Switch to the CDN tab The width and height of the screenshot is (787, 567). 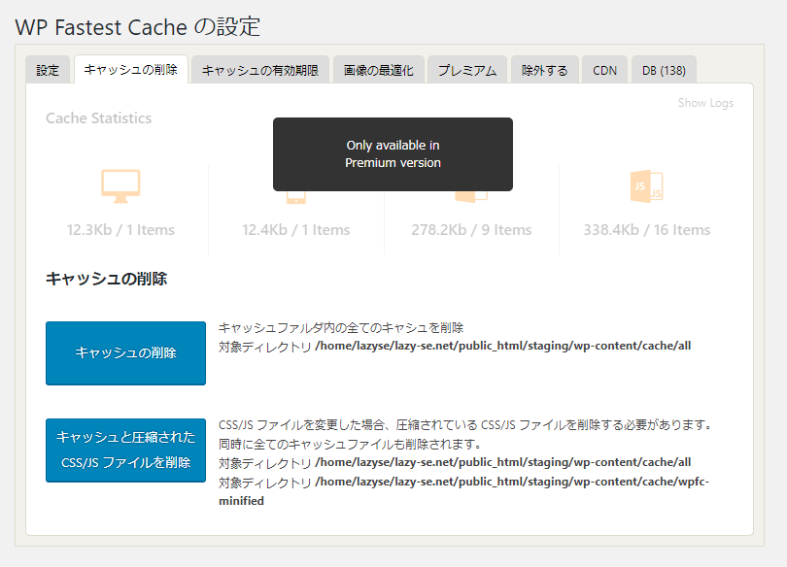604,70
